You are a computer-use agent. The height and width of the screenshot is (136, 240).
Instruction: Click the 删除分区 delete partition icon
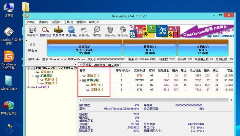tap(110, 31)
